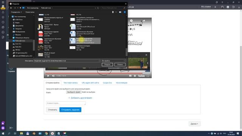Click the Открыть button
The image size is (242, 136).
[107, 65]
